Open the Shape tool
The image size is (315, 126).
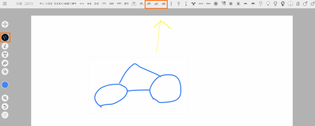[5, 71]
